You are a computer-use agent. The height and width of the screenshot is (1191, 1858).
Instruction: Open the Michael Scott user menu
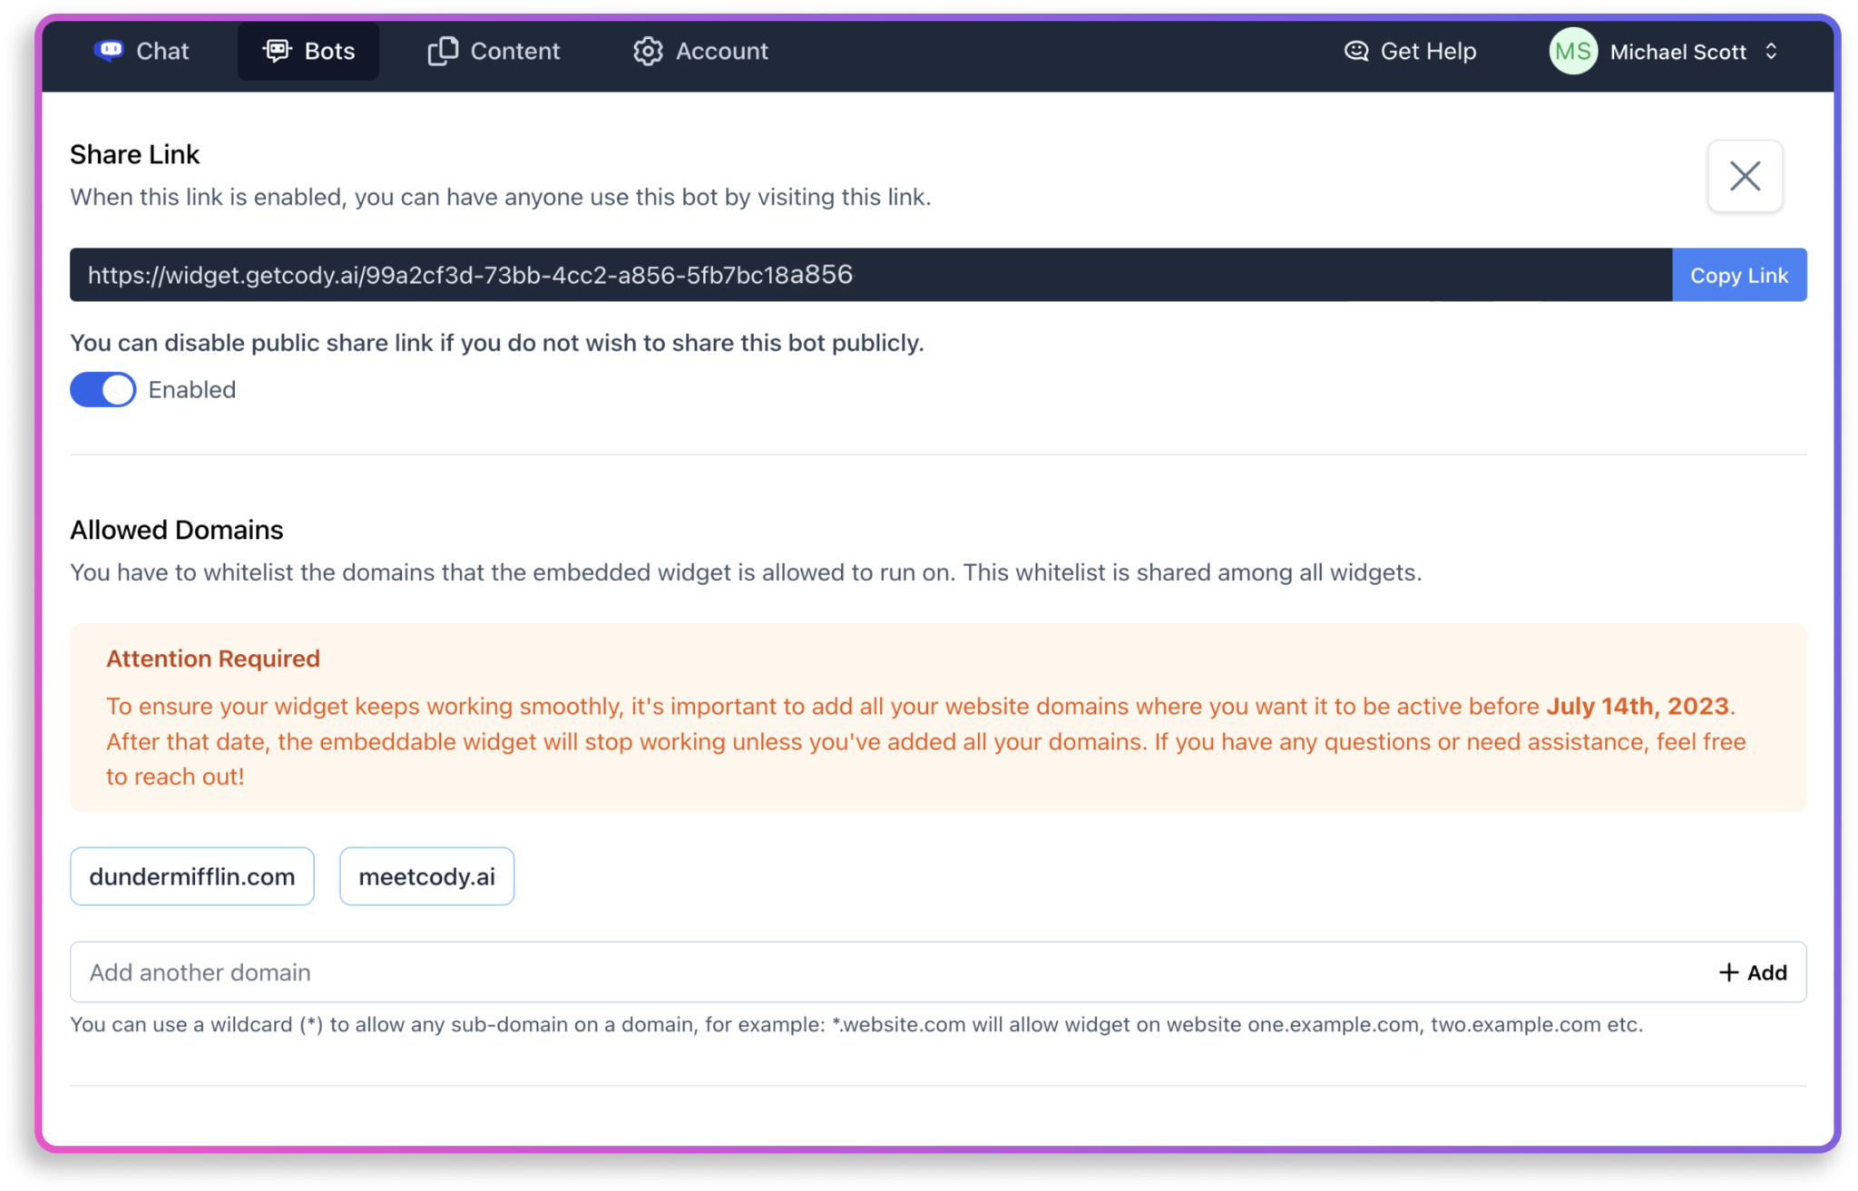pyautogui.click(x=1677, y=52)
